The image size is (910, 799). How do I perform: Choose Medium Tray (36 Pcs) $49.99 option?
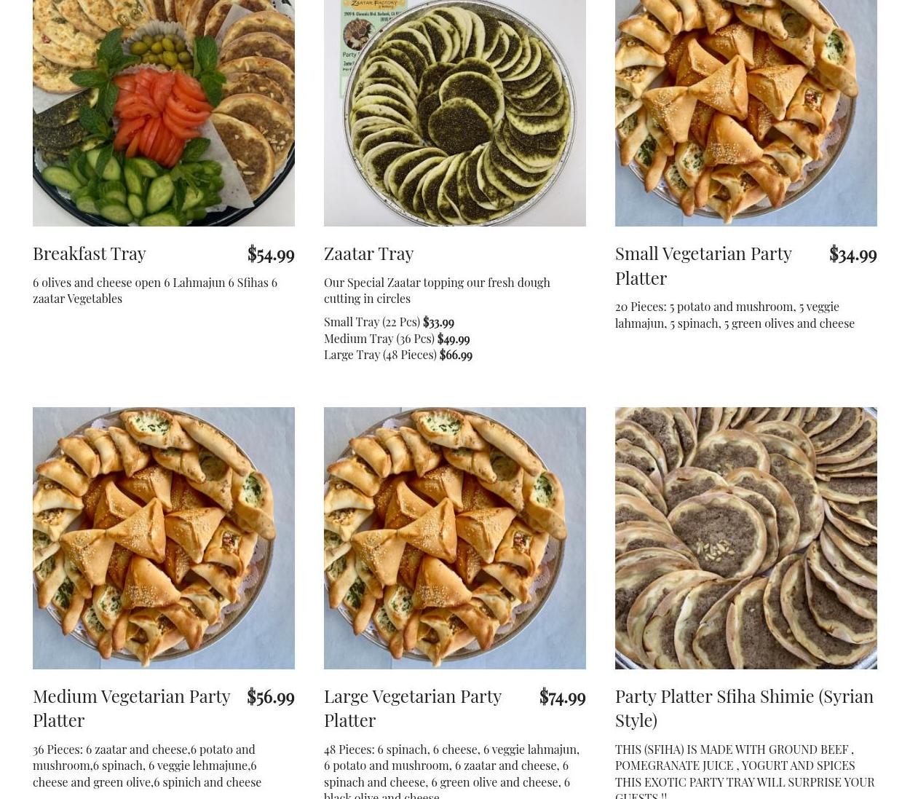397,339
